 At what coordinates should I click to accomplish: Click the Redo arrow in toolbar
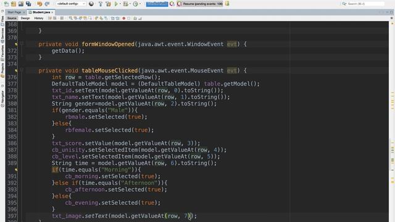tap(47, 4)
